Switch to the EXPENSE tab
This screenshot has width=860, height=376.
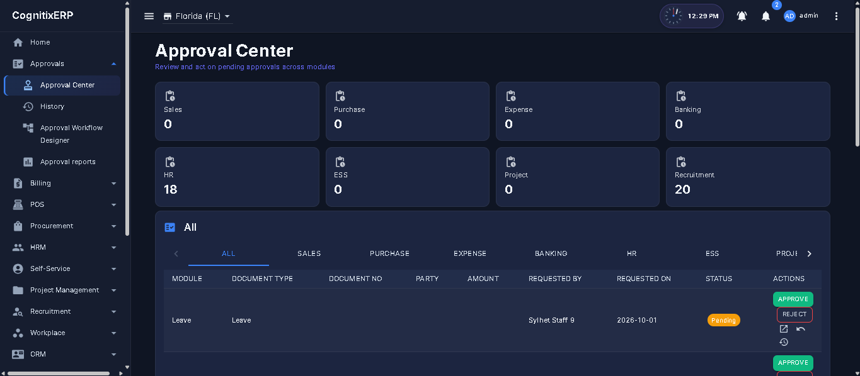(x=470, y=253)
